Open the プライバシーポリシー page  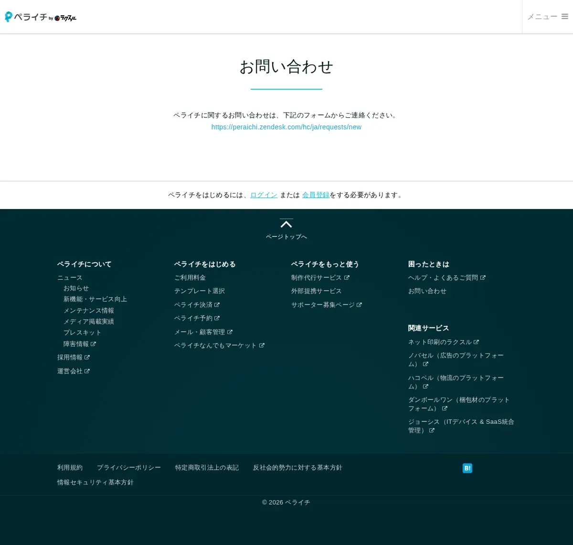128,468
